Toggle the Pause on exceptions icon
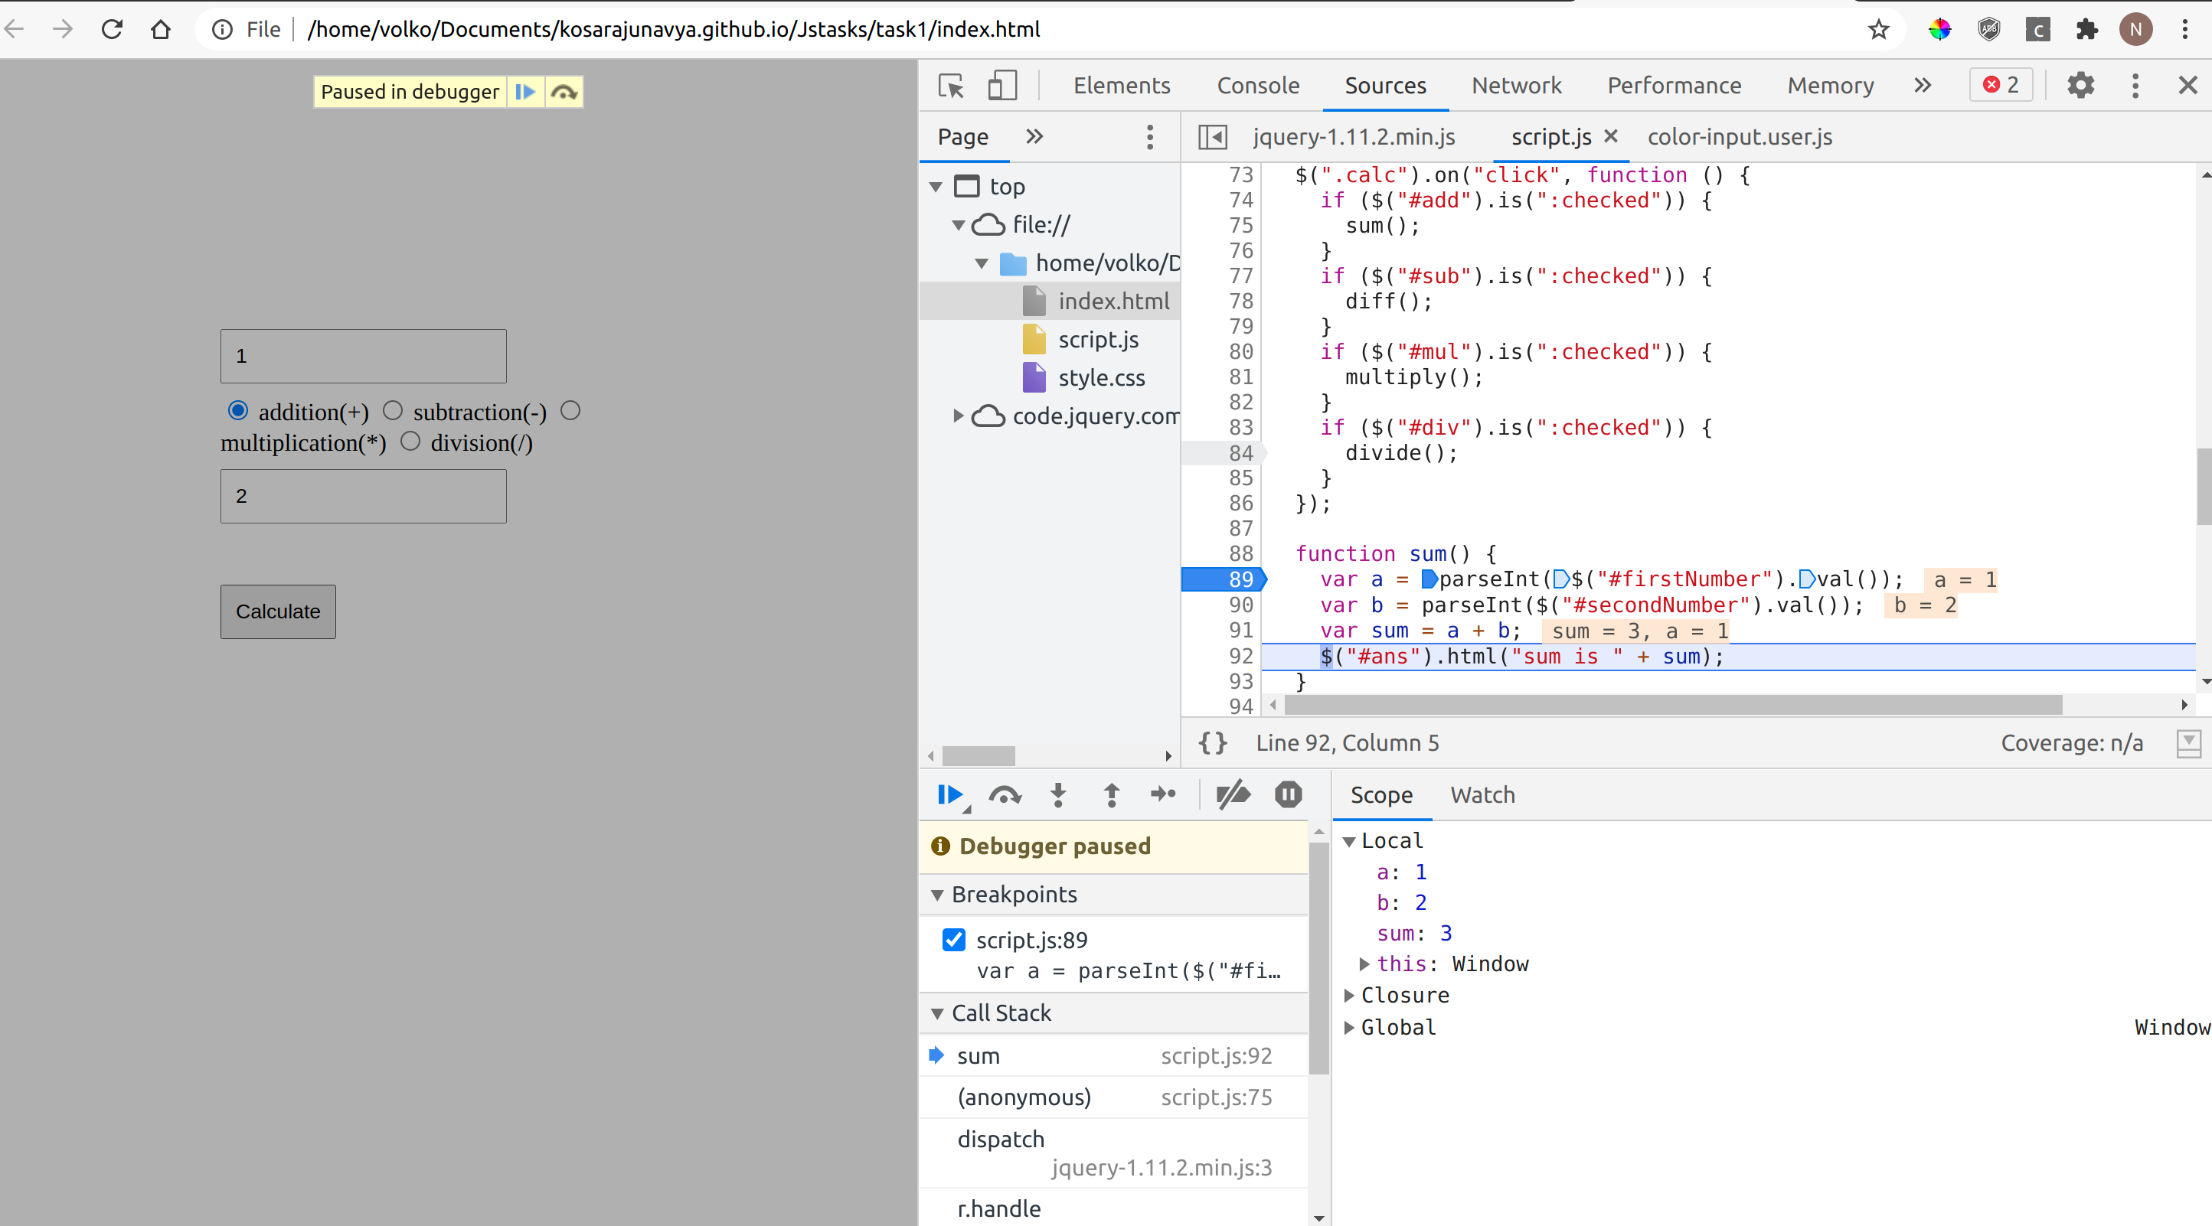The width and height of the screenshot is (2212, 1226). pos(1288,794)
